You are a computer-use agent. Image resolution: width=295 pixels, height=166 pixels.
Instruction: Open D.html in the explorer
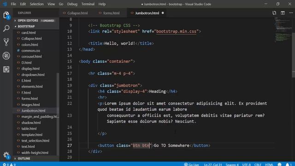[26, 63]
